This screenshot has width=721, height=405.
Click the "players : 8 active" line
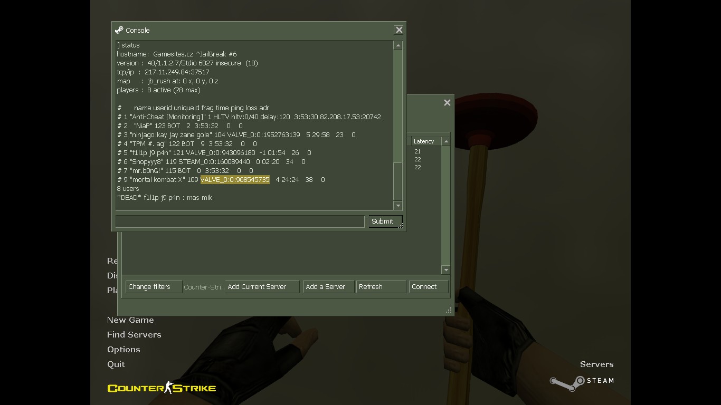(158, 90)
